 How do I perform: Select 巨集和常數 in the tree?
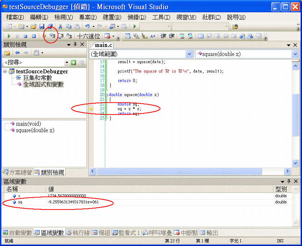(38, 78)
